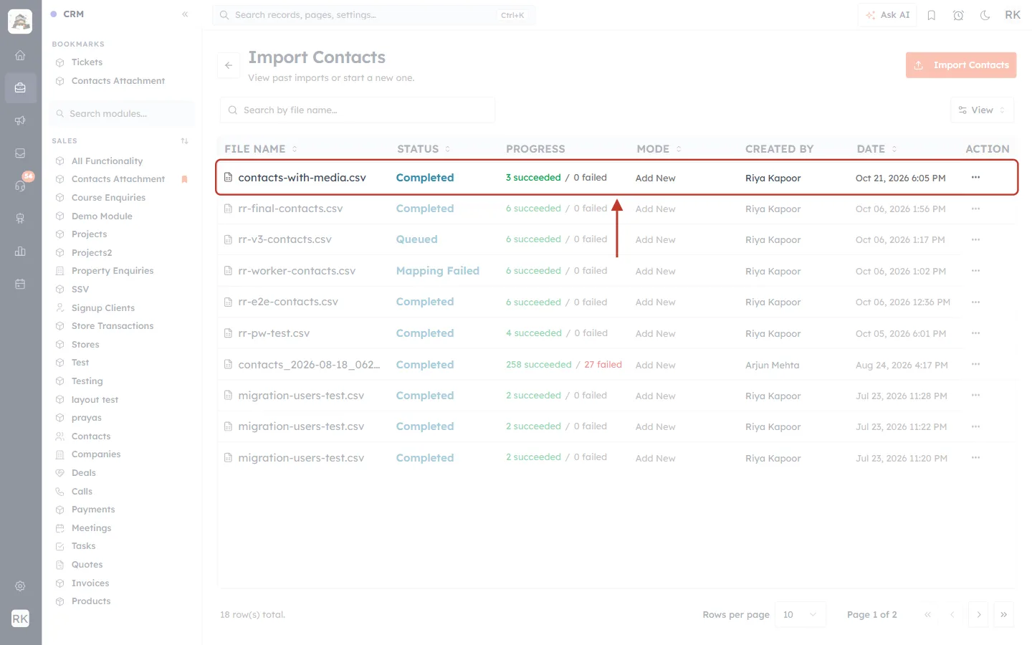1032x645 pixels.
Task: Toggle dark mode with moon icon
Action: [x=985, y=15]
